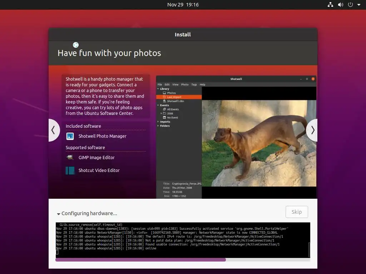Click the 2008 folder icon
This screenshot has height=274, width=366.
(164, 113)
